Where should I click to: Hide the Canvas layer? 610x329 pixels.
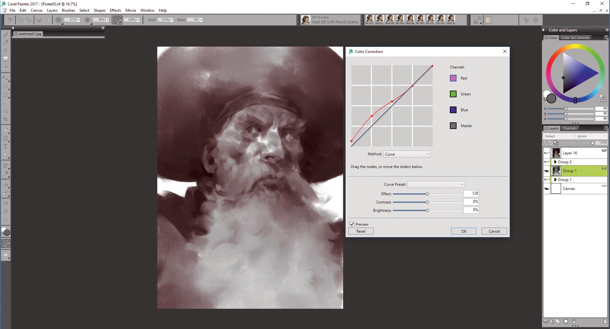click(546, 189)
